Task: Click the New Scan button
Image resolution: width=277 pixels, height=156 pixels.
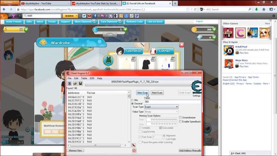Action: pyautogui.click(x=142, y=93)
